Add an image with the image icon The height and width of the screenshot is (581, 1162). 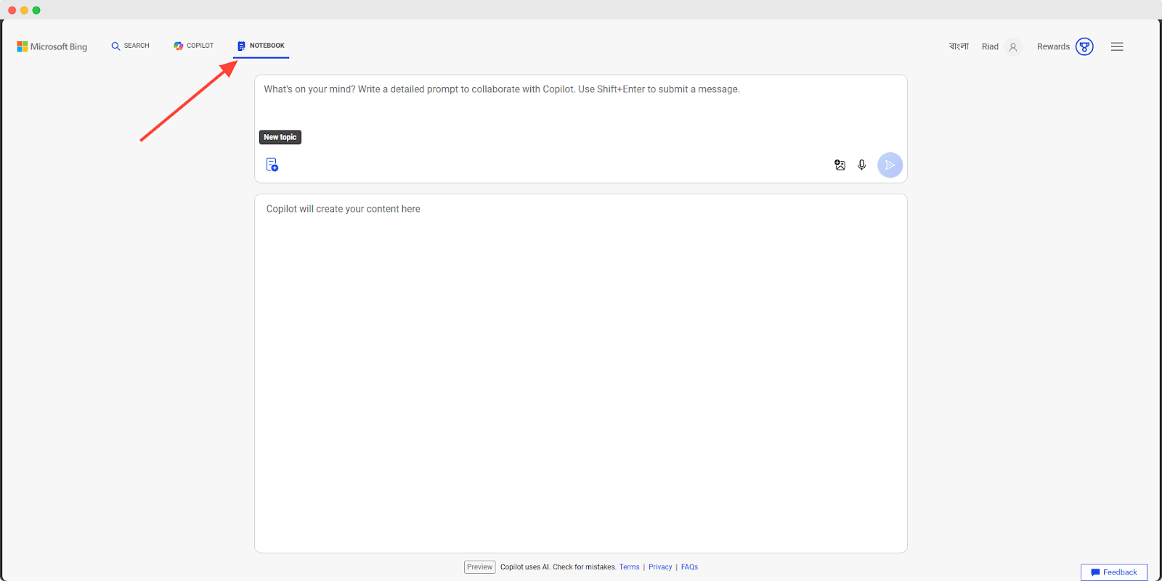point(840,165)
